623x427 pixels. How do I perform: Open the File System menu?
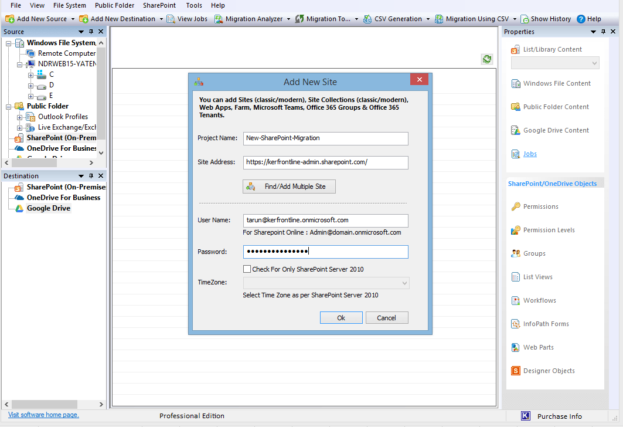point(70,5)
